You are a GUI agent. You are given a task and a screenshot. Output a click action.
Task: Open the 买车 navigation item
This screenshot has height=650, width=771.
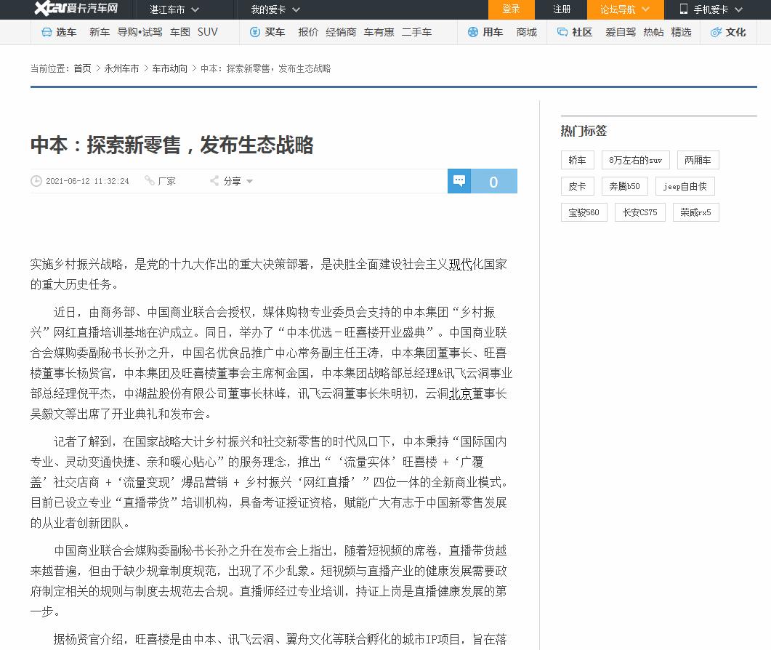275,32
